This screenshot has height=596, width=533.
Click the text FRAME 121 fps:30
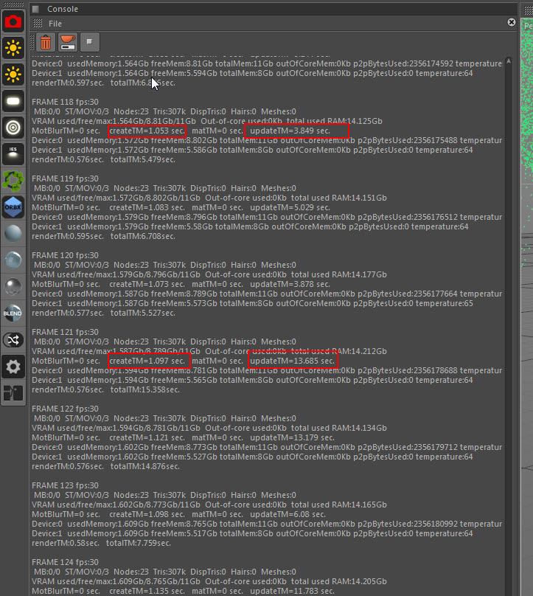coord(65,332)
